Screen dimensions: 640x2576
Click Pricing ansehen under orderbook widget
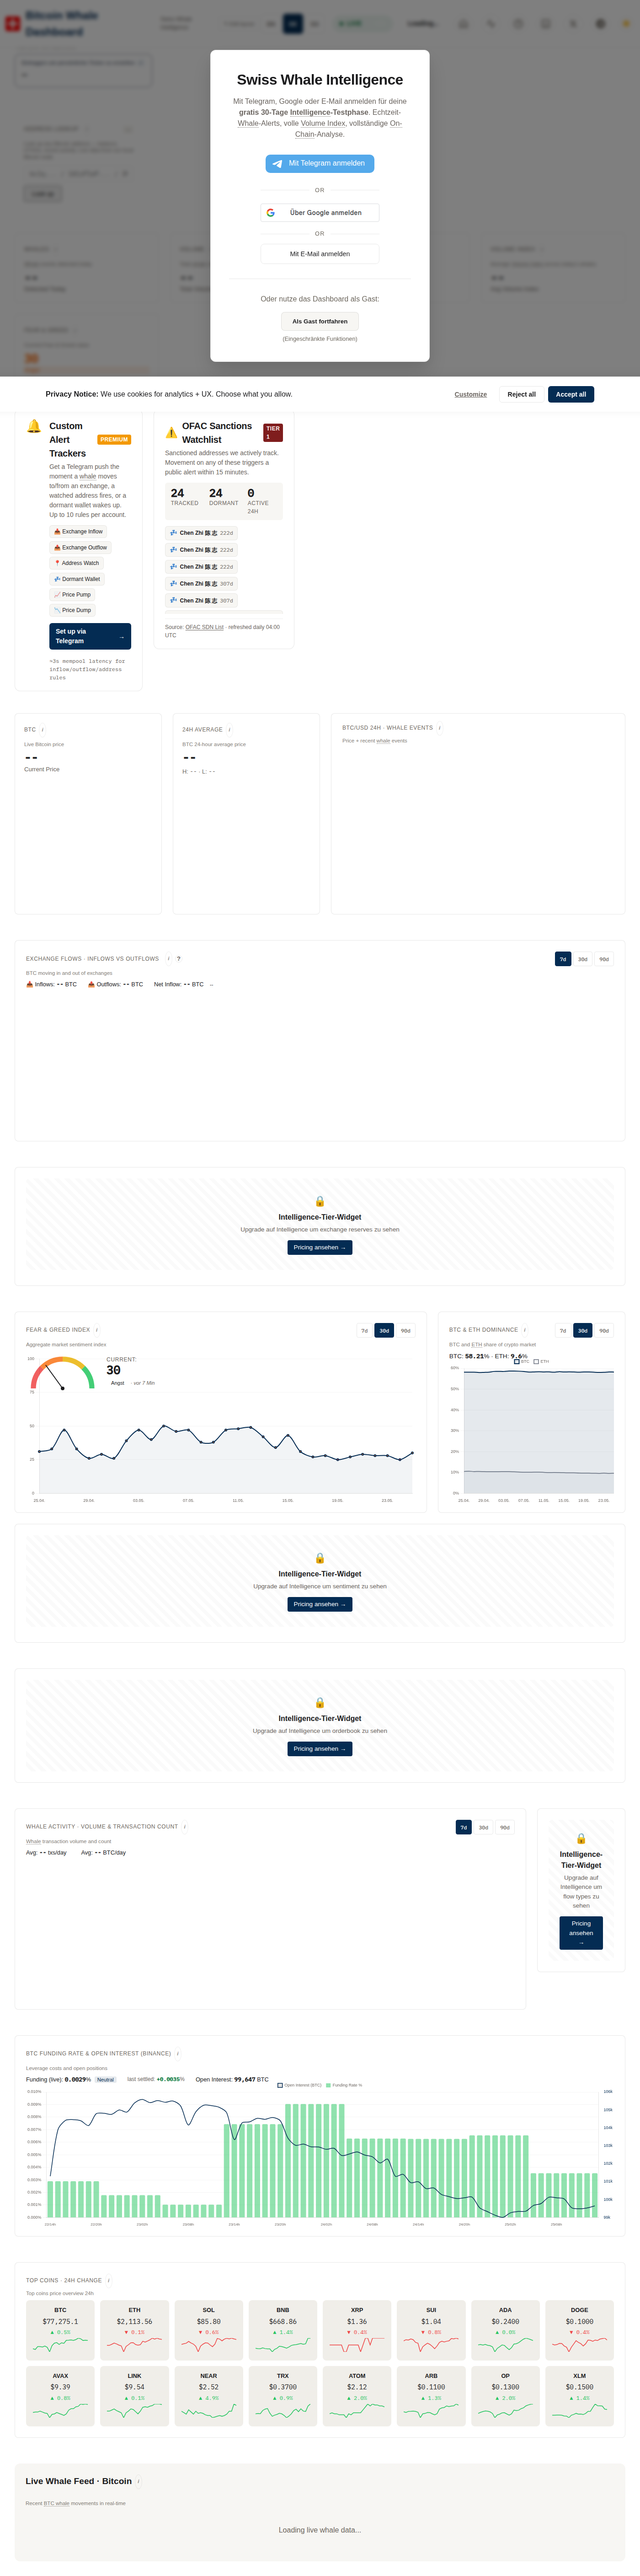click(320, 1749)
